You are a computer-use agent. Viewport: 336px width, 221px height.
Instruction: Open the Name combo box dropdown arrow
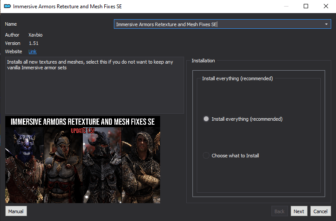[x=326, y=24]
